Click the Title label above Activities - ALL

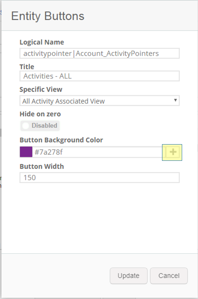click(x=27, y=67)
